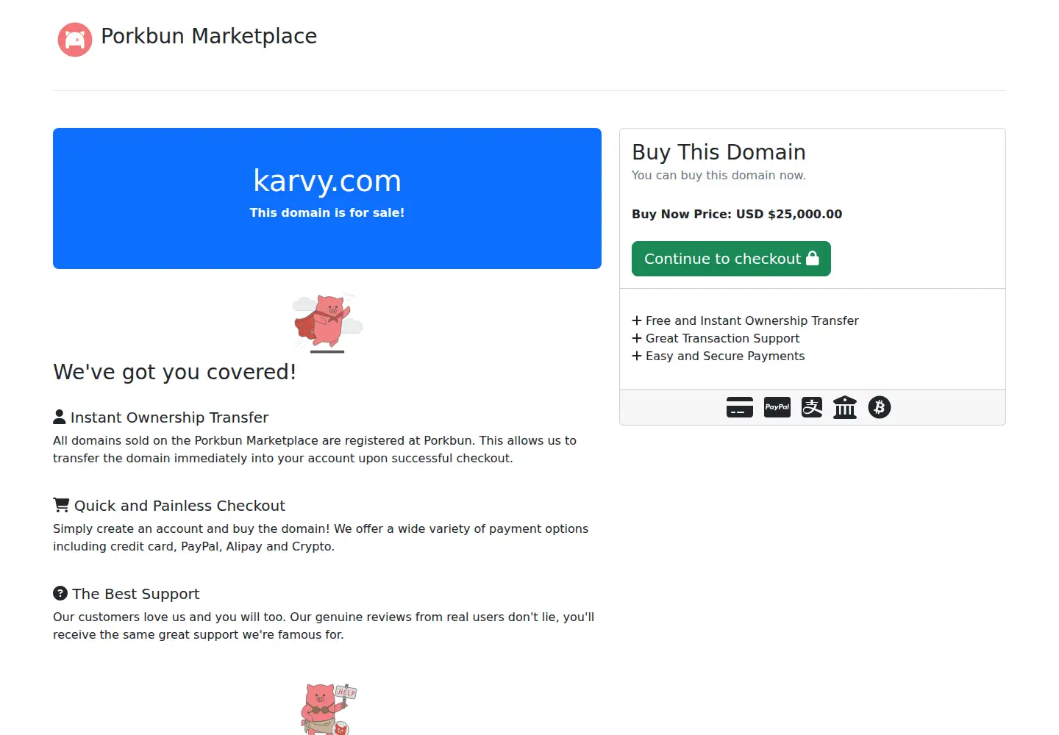The image size is (1059, 735).
Task: Click the Porkbun pig logo icon
Action: click(75, 39)
